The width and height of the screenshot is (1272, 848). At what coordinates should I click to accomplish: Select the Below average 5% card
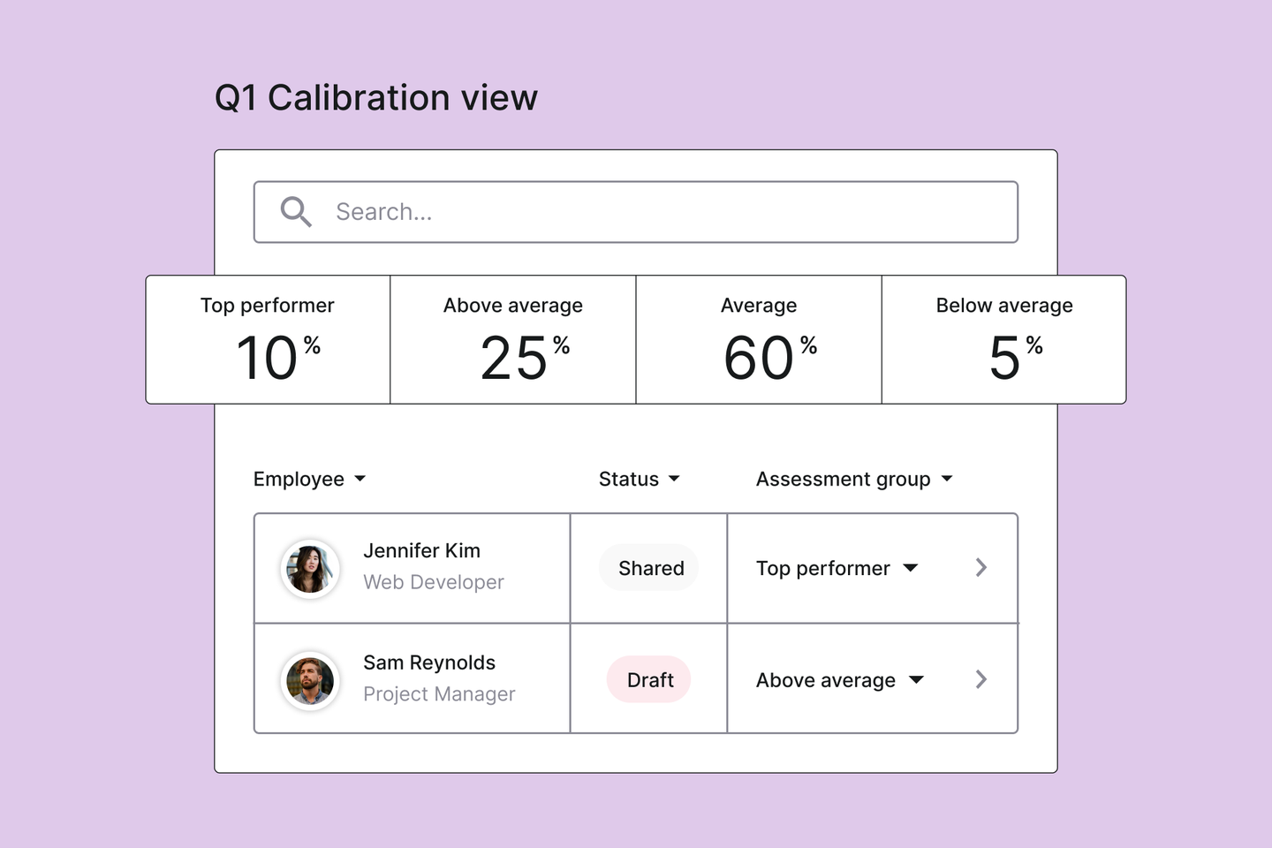click(1004, 340)
